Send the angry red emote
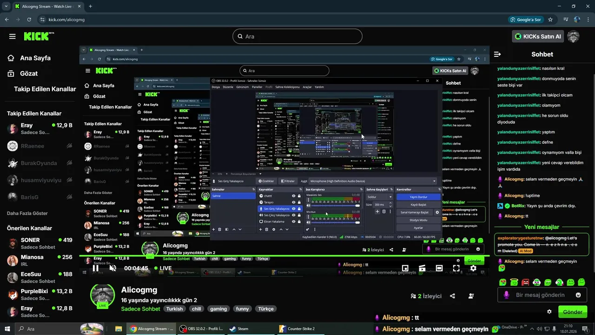The width and height of the screenshot is (595, 335). tap(525, 282)
